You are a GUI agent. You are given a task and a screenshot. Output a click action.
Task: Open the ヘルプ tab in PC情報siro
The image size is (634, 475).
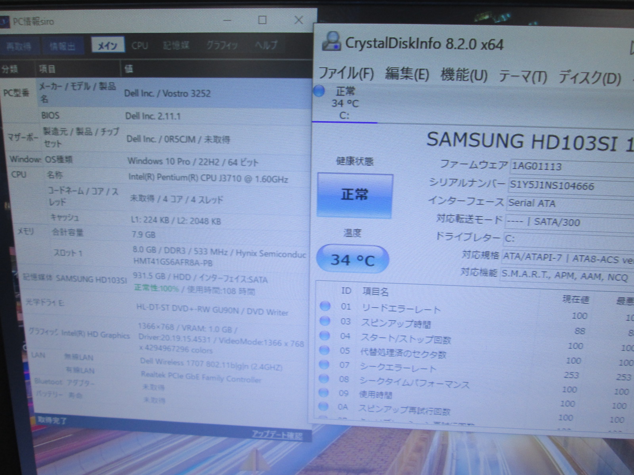coord(265,45)
